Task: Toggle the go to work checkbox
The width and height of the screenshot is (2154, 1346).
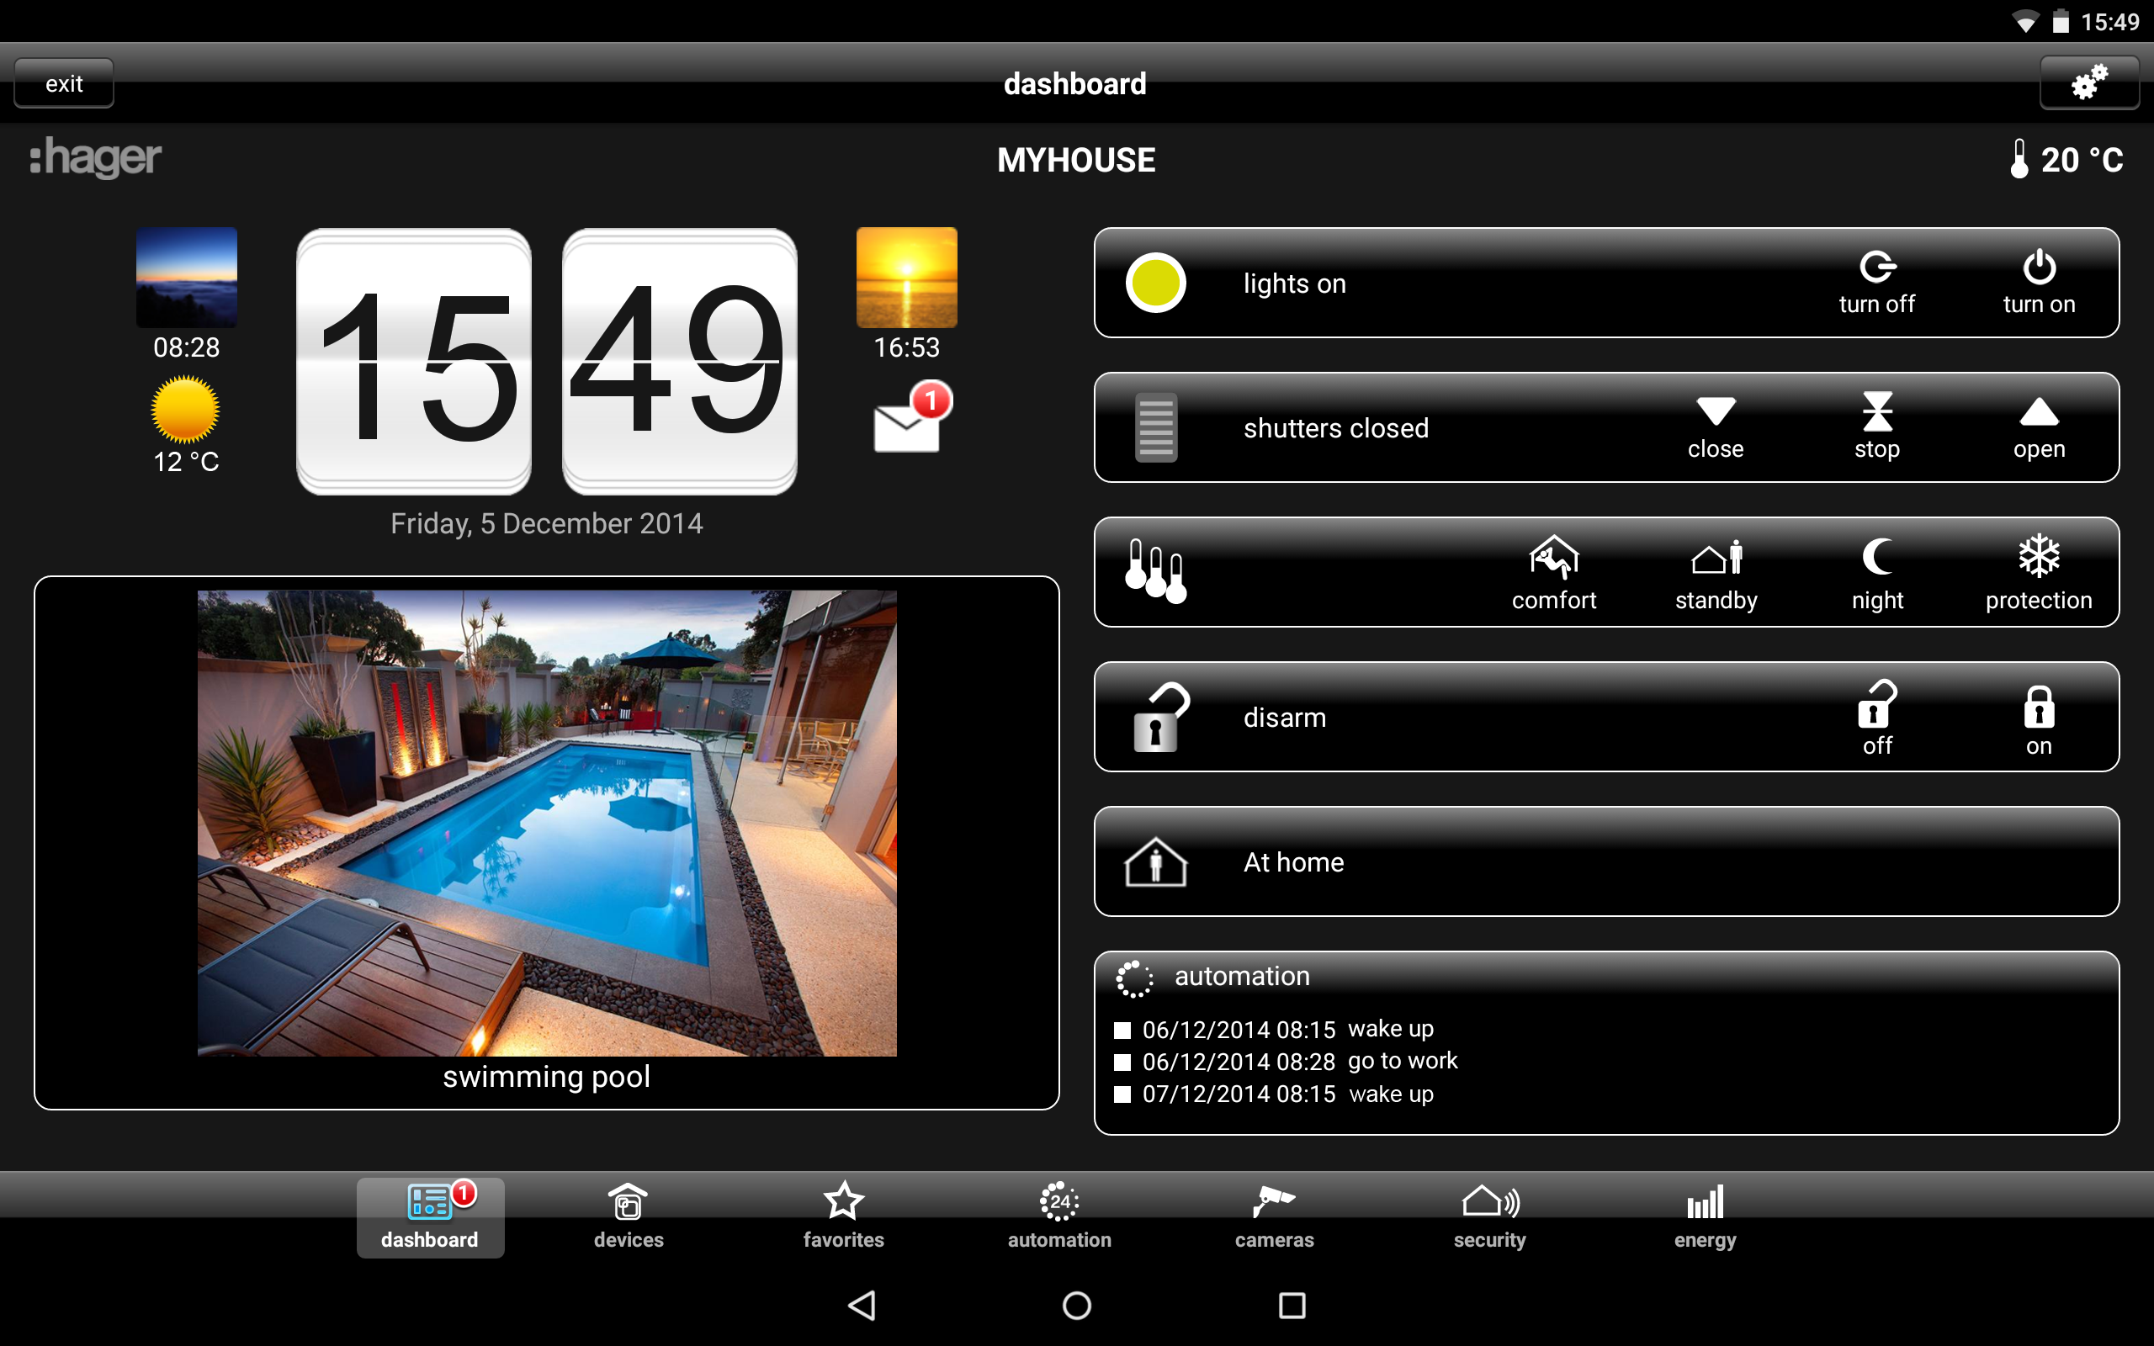Action: (1122, 1062)
